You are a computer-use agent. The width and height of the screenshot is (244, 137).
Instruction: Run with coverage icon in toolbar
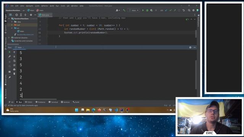152,10
